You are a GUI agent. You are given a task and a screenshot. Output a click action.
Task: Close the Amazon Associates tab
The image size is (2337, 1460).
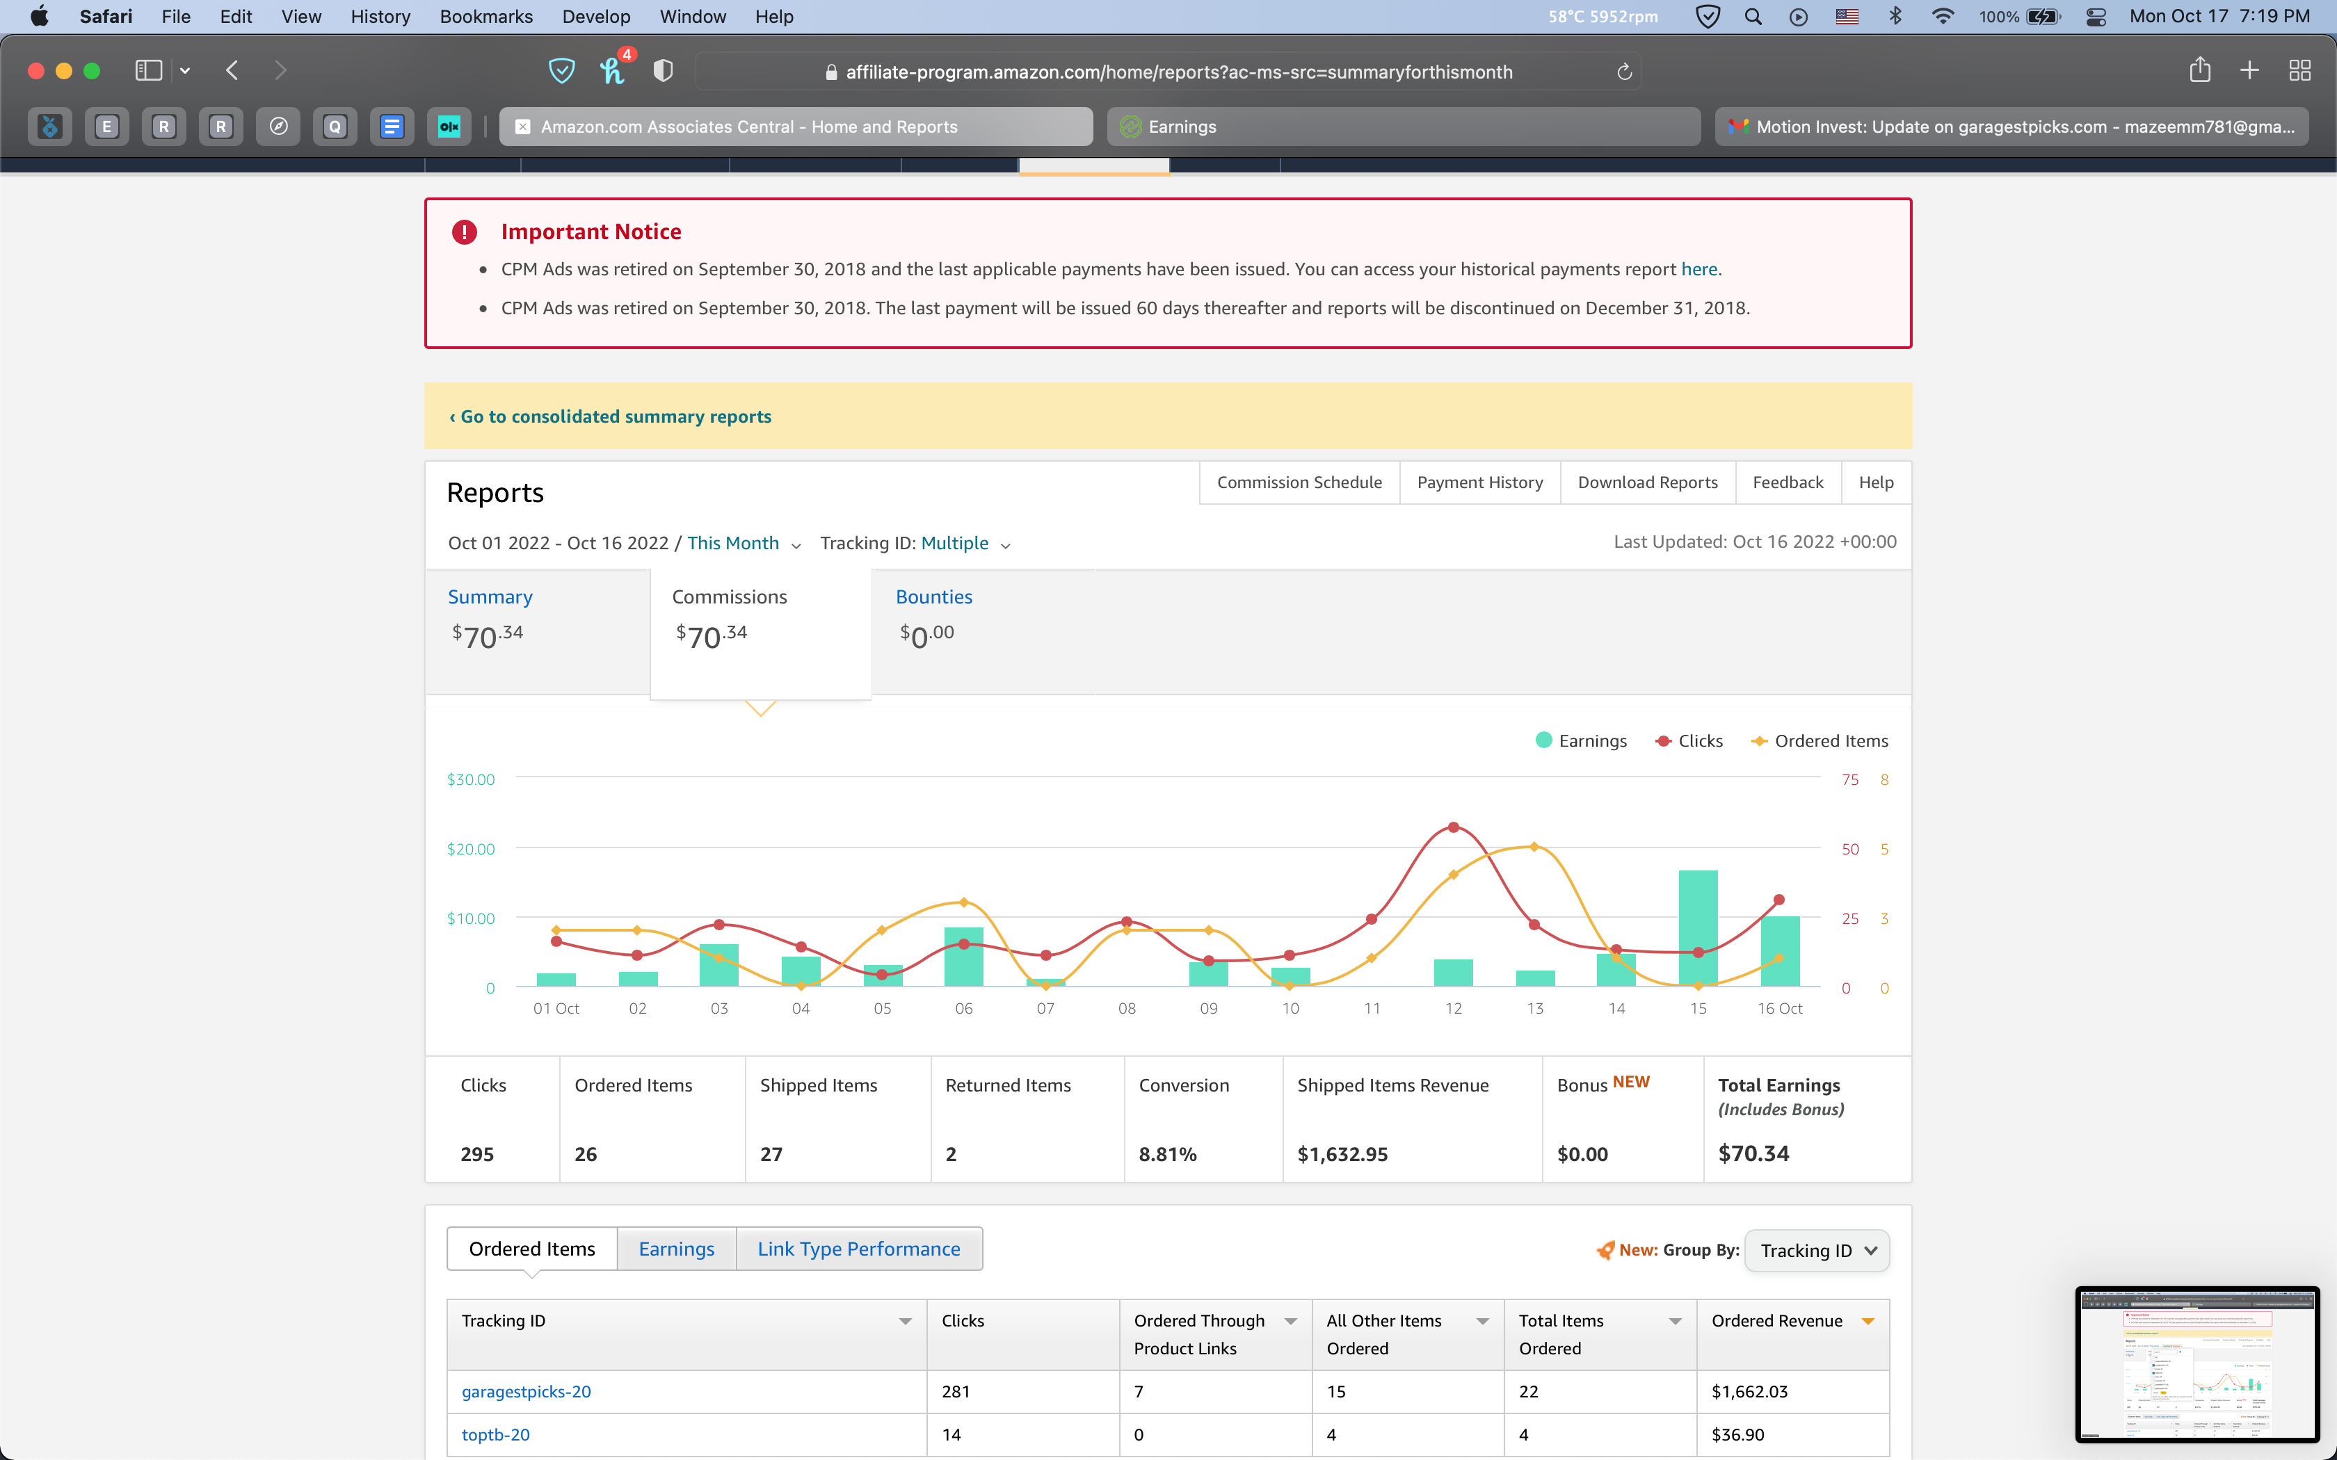pos(522,127)
